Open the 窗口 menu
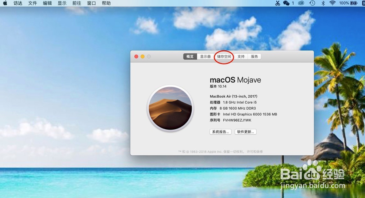 (x=91, y=3)
